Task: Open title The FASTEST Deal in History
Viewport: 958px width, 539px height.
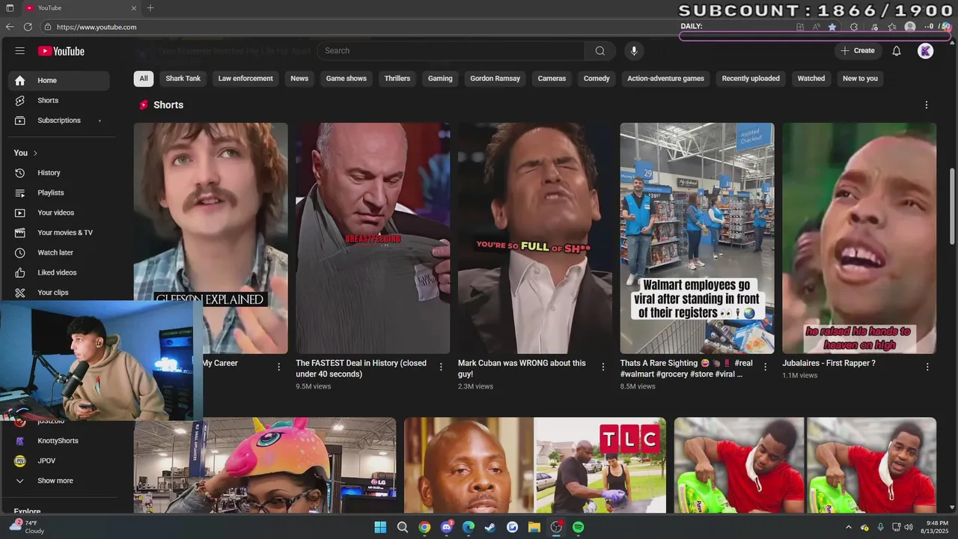Action: [361, 368]
